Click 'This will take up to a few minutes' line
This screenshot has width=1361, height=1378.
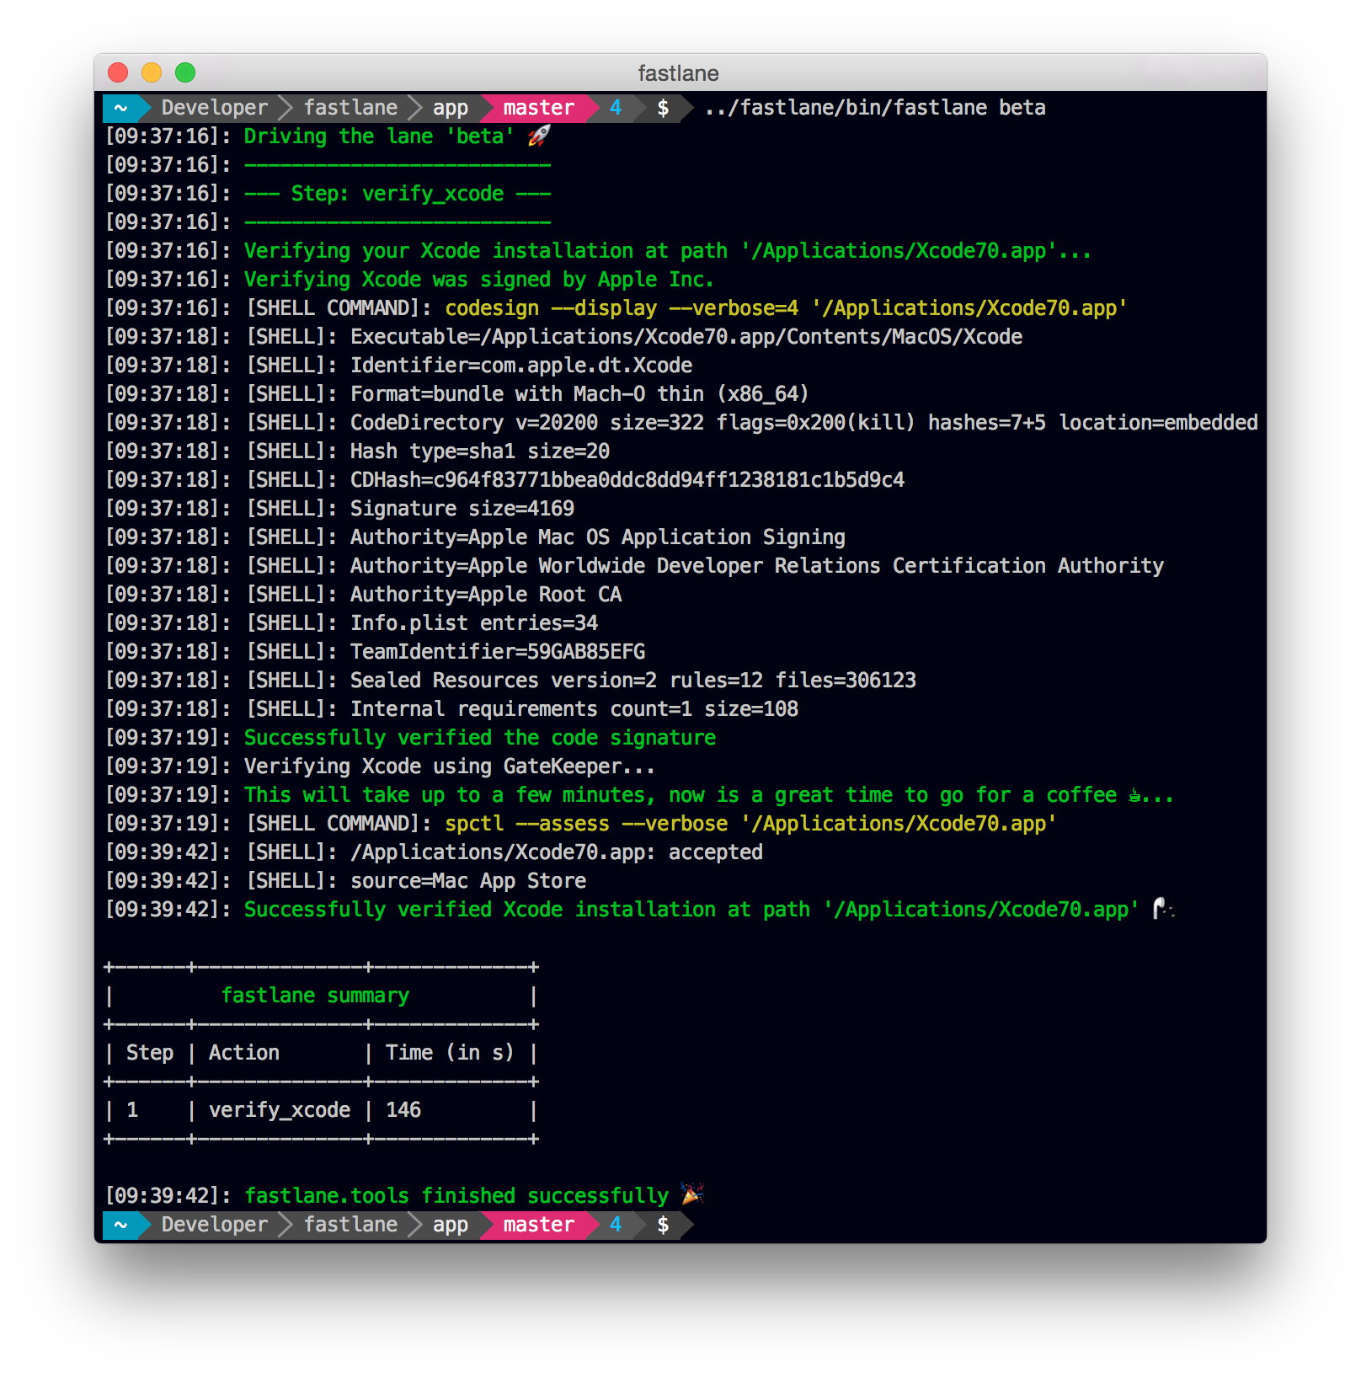pyautogui.click(x=707, y=795)
